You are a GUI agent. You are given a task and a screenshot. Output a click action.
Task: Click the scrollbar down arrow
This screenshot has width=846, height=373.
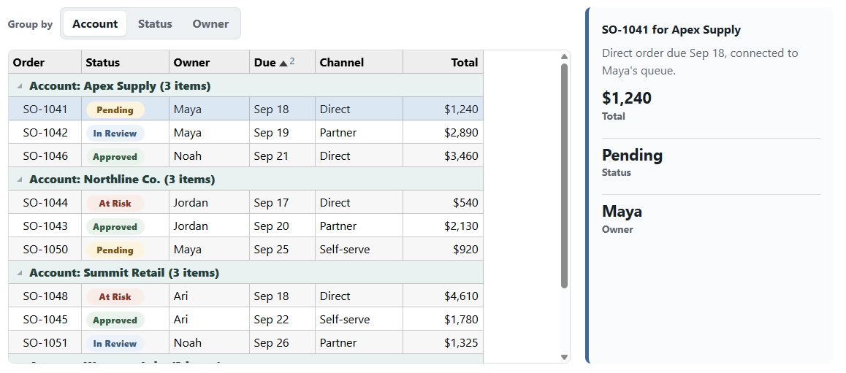(564, 357)
